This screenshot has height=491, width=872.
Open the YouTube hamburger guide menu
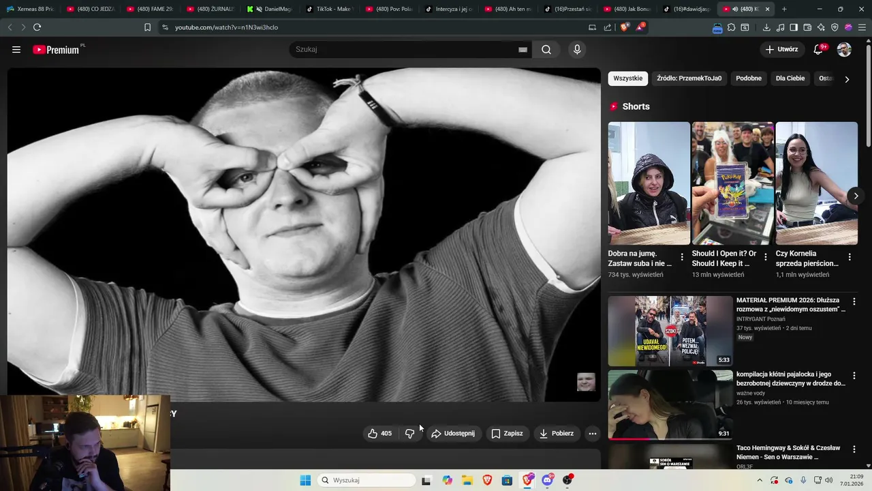[16, 50]
